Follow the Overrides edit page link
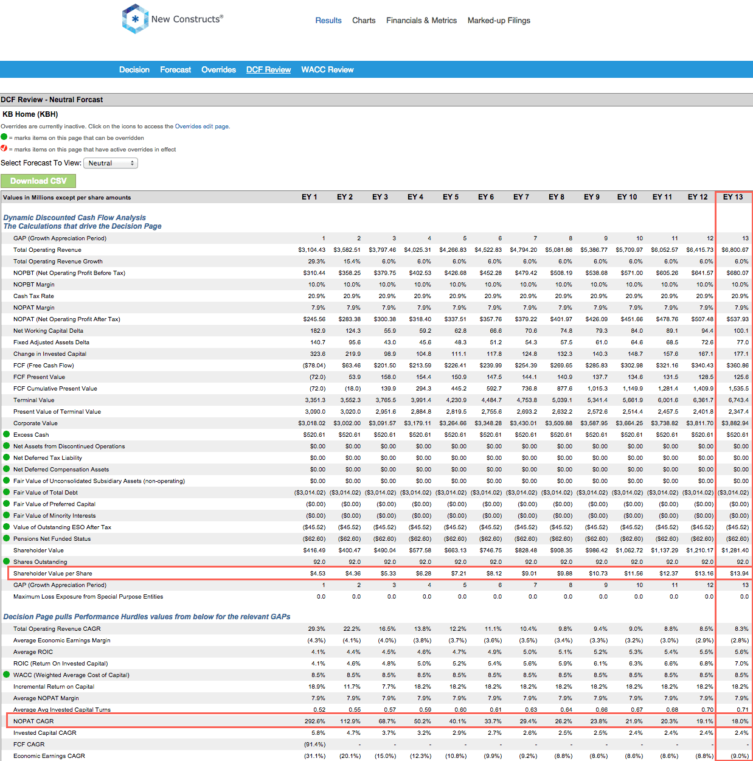This screenshot has height=761, width=753. coord(202,127)
